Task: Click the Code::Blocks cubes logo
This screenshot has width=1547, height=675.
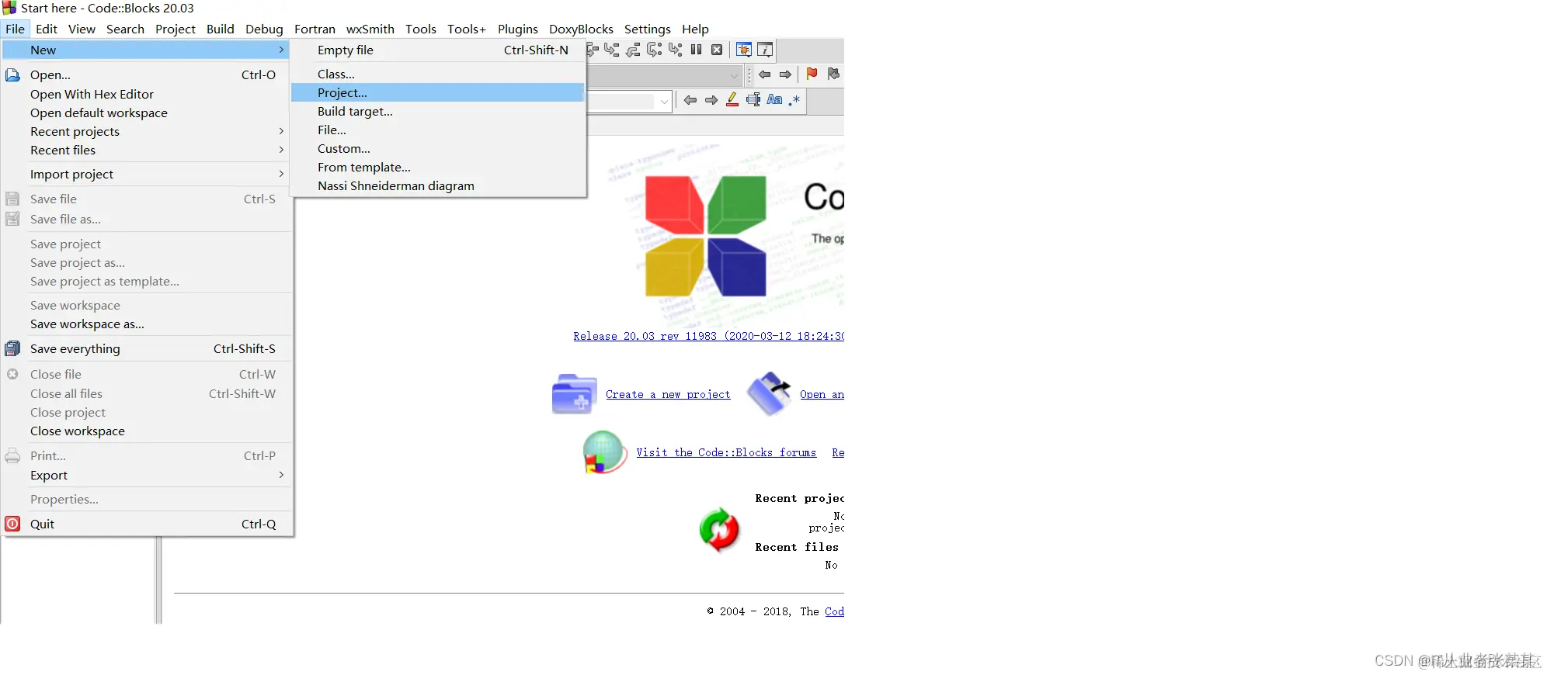Action: point(705,236)
